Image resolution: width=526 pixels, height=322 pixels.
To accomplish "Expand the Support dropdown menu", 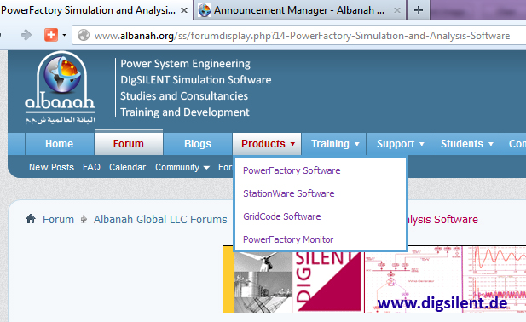I will coord(400,144).
